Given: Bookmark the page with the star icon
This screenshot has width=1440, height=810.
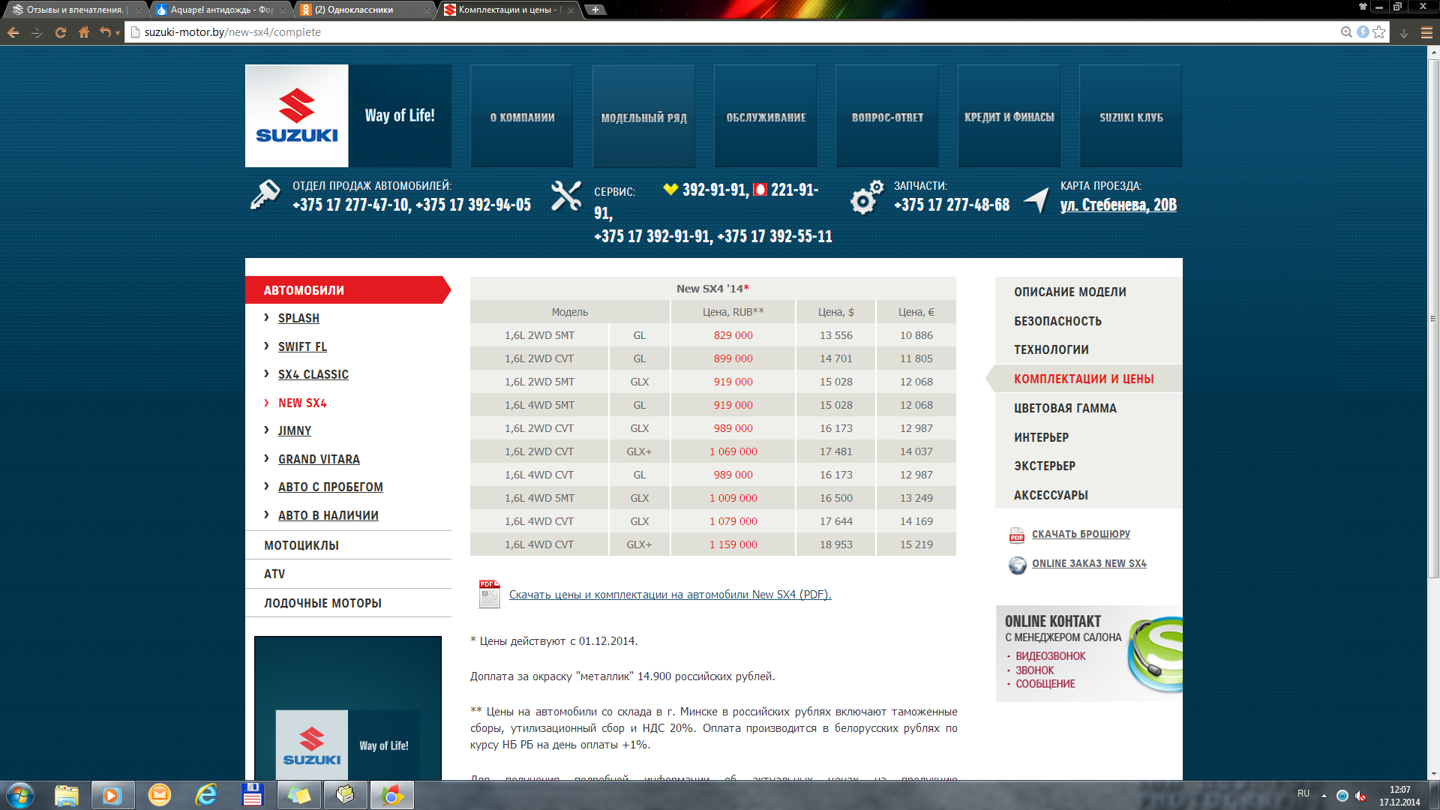Looking at the screenshot, I should click(x=1378, y=32).
